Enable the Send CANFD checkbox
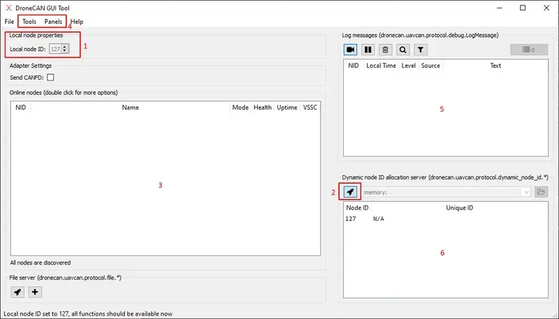The image size is (559, 319). [50, 77]
